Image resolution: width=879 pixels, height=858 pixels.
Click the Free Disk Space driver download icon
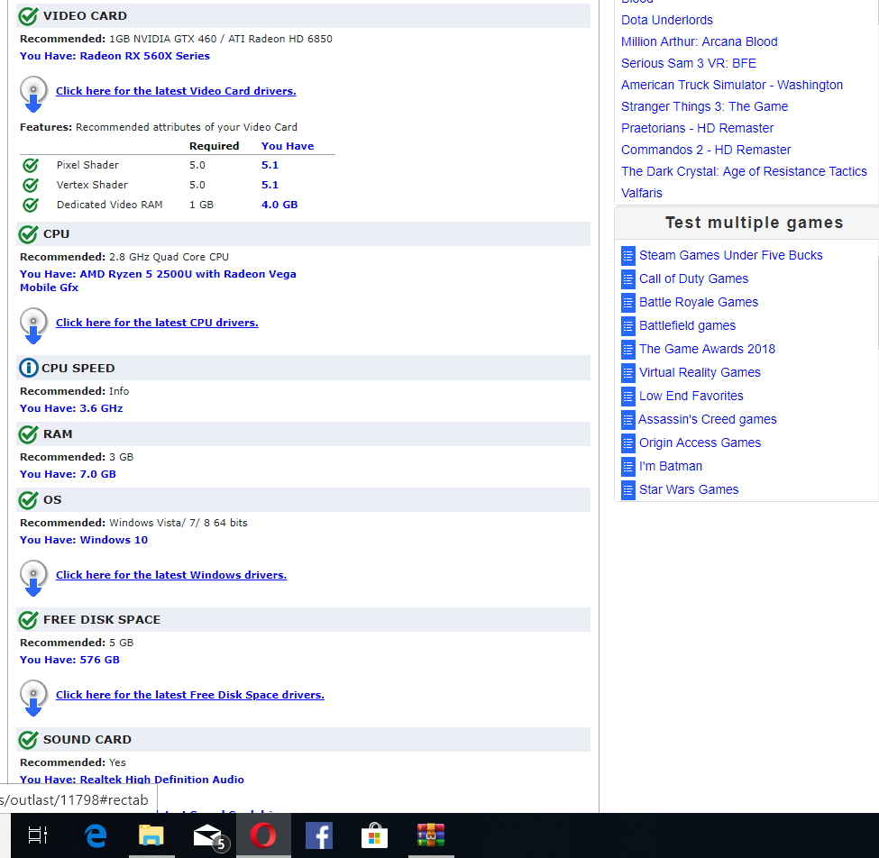[x=33, y=698]
